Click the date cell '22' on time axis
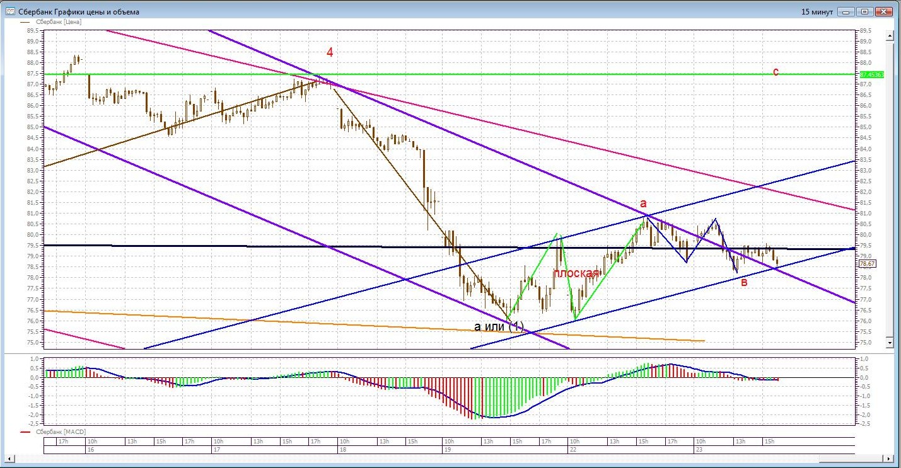Screen dimensions: 901x468 tap(632, 450)
